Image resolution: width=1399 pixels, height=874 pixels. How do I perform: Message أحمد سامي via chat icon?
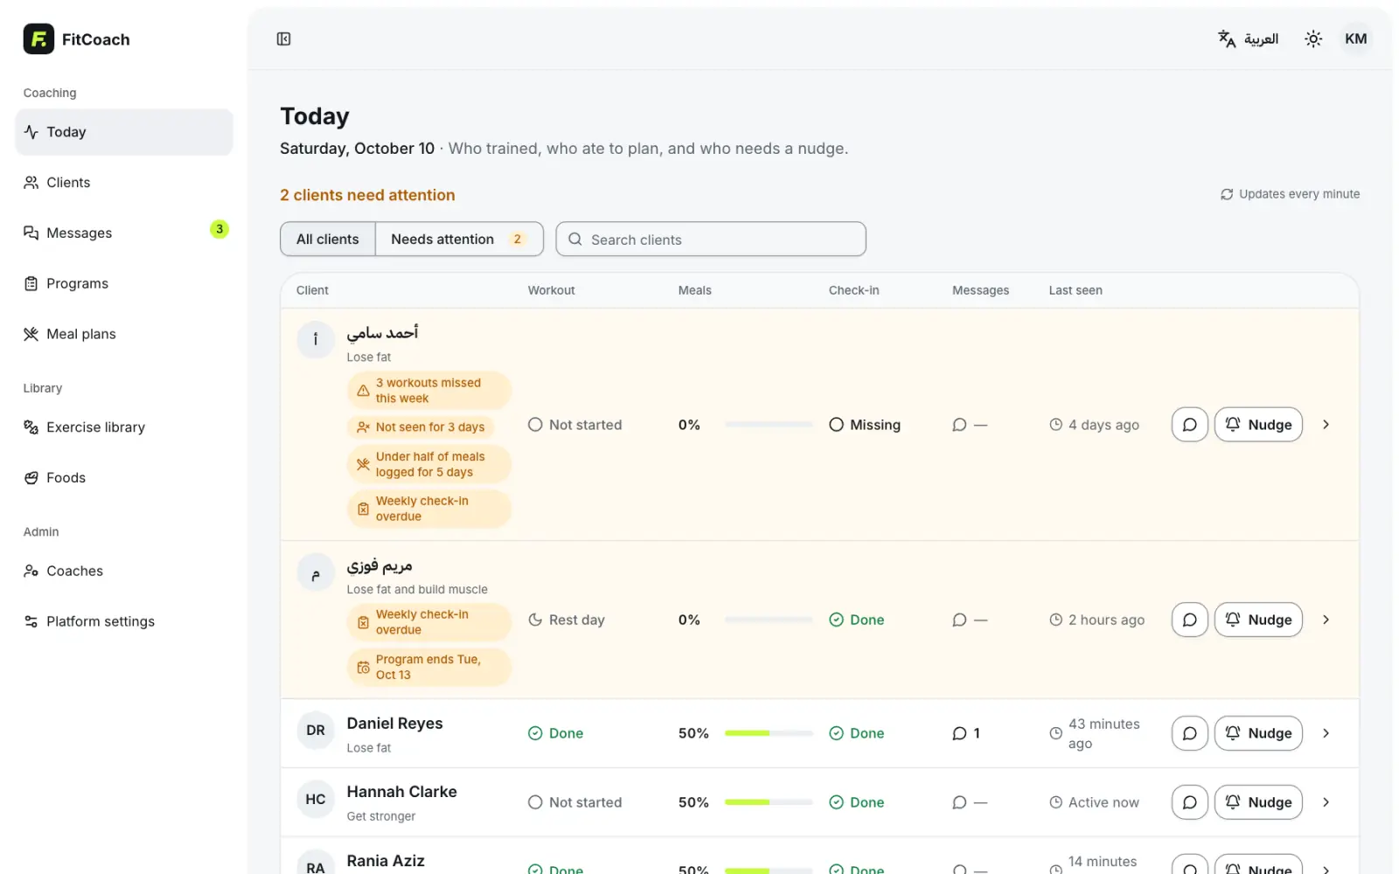[x=1190, y=425]
